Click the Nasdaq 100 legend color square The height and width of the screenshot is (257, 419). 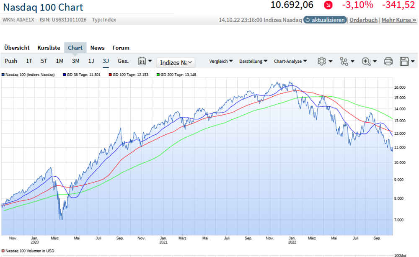pyautogui.click(x=3, y=75)
